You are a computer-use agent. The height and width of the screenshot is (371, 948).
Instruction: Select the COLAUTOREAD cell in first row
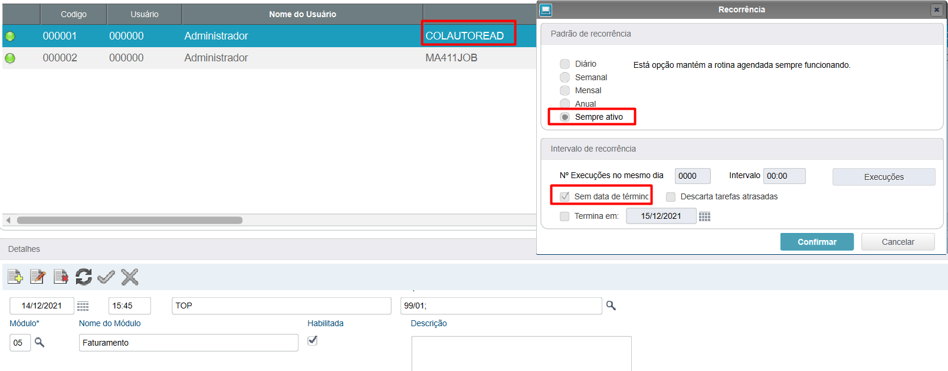(465, 36)
